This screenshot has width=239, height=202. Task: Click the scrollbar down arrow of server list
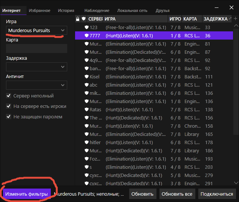[236, 183]
